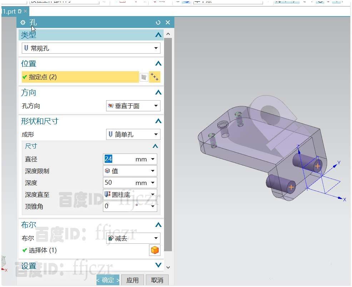Screen dimensions: 352x287
Task: Expand the 设置 section
Action: [x=158, y=265]
